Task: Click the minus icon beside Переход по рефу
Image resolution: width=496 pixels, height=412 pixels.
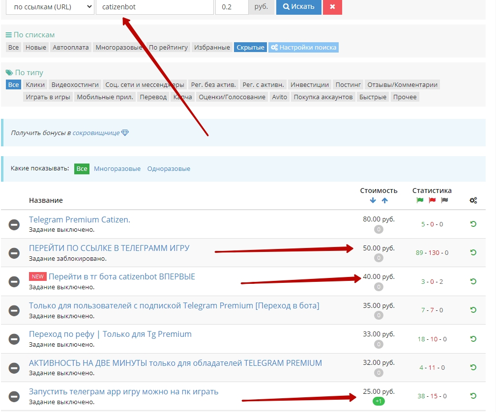Action: click(x=14, y=339)
